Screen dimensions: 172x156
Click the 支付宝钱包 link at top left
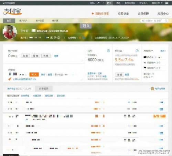coord(9,3)
